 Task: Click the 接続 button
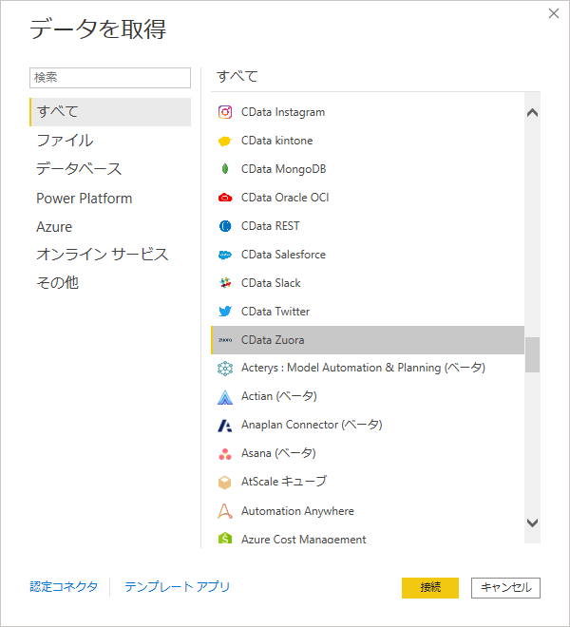(x=430, y=587)
